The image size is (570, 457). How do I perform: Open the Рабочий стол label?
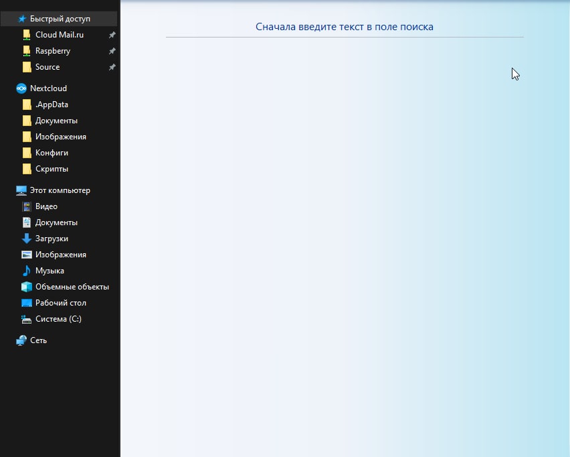click(x=61, y=303)
